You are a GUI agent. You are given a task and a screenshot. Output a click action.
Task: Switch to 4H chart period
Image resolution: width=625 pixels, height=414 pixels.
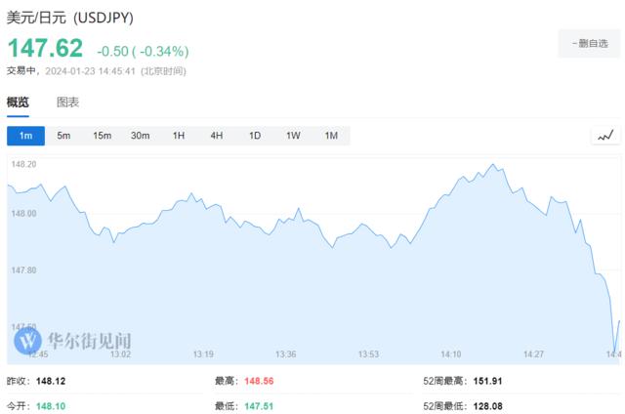217,136
